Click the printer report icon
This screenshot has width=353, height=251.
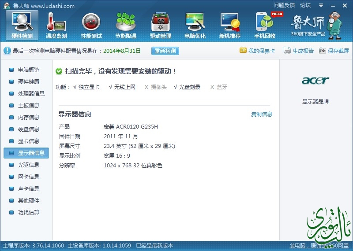[x=287, y=50]
